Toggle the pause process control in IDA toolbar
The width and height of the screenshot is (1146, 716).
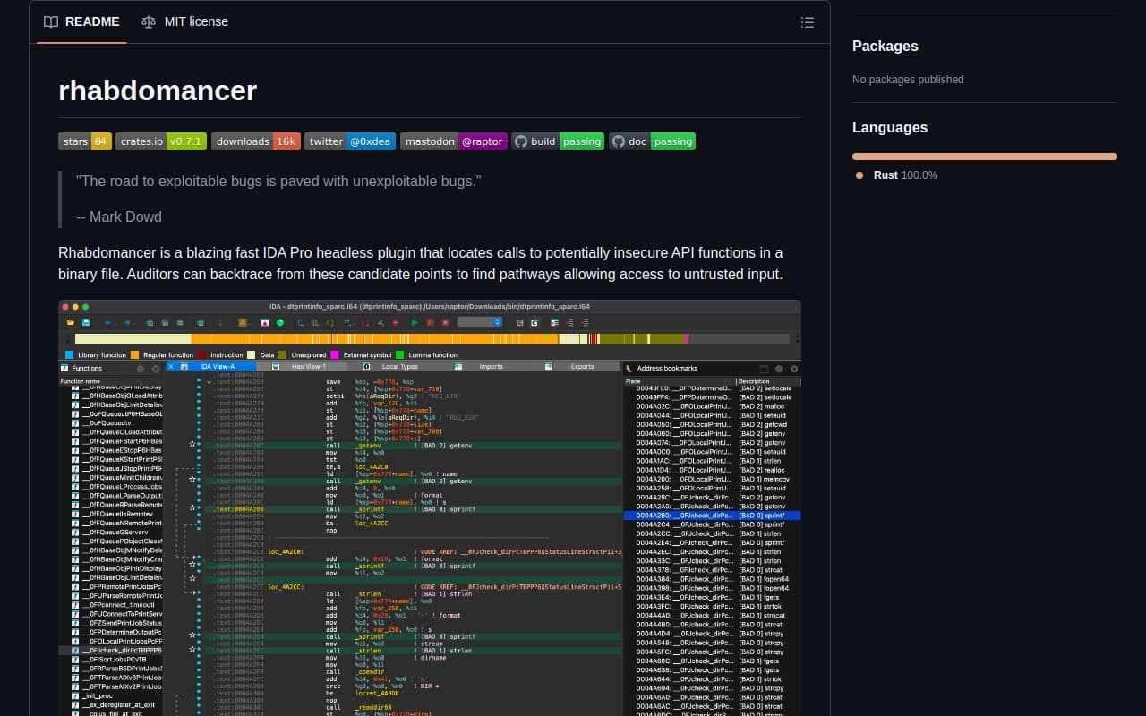pos(430,322)
